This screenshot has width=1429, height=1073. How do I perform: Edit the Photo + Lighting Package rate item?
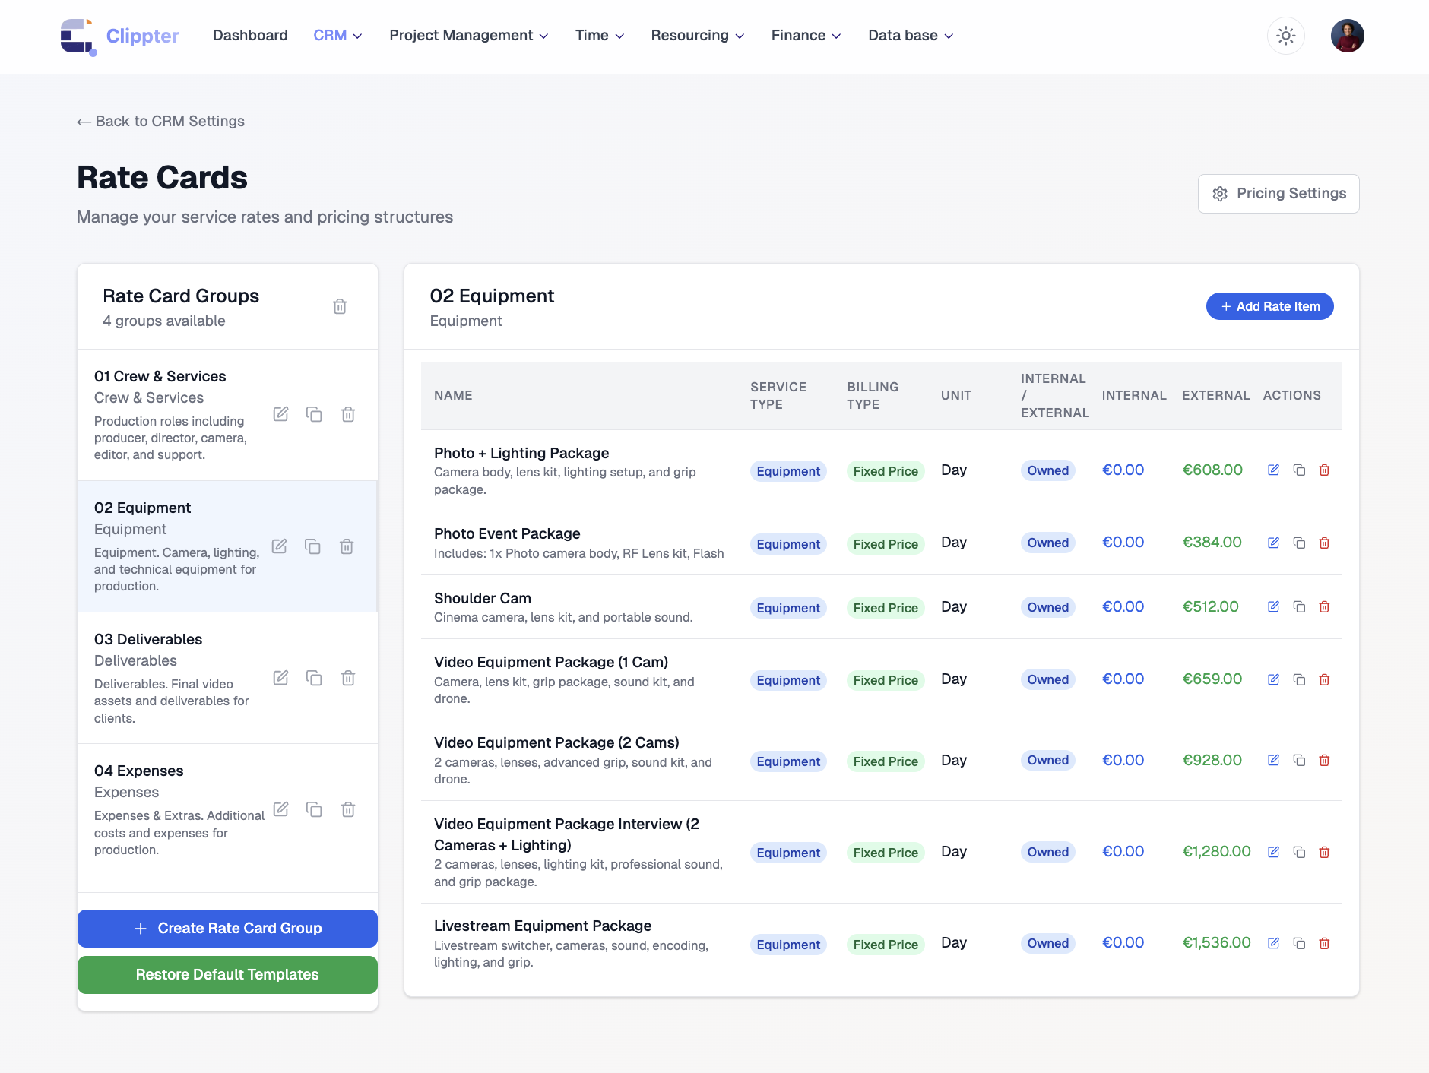point(1273,470)
